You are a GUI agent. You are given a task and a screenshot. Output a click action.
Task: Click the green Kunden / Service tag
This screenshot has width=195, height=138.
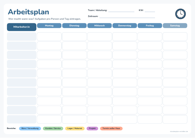pyautogui.click(x=53, y=128)
